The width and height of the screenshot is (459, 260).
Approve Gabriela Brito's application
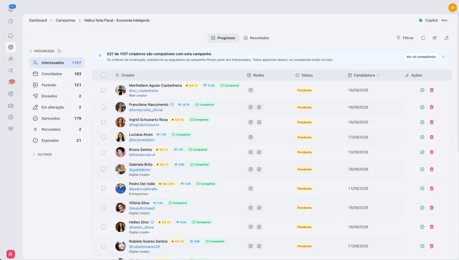pos(422,169)
